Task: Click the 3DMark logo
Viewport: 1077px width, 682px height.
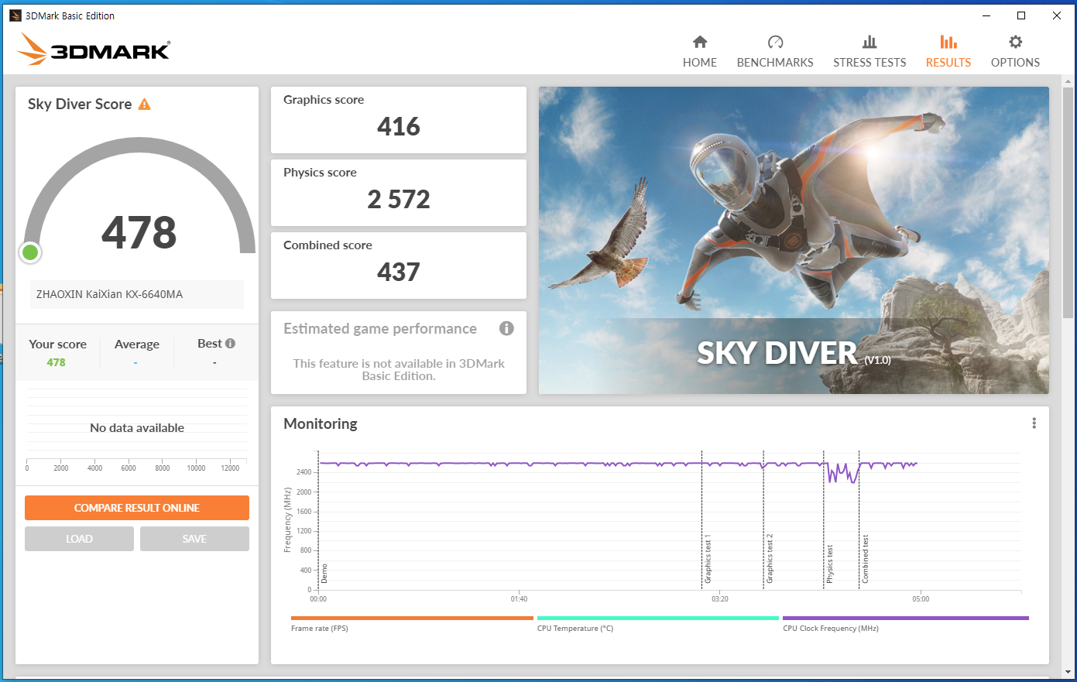Action: [x=93, y=50]
